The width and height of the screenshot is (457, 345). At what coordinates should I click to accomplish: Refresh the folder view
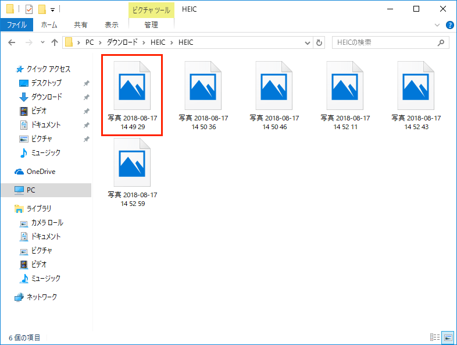pyautogui.click(x=319, y=42)
